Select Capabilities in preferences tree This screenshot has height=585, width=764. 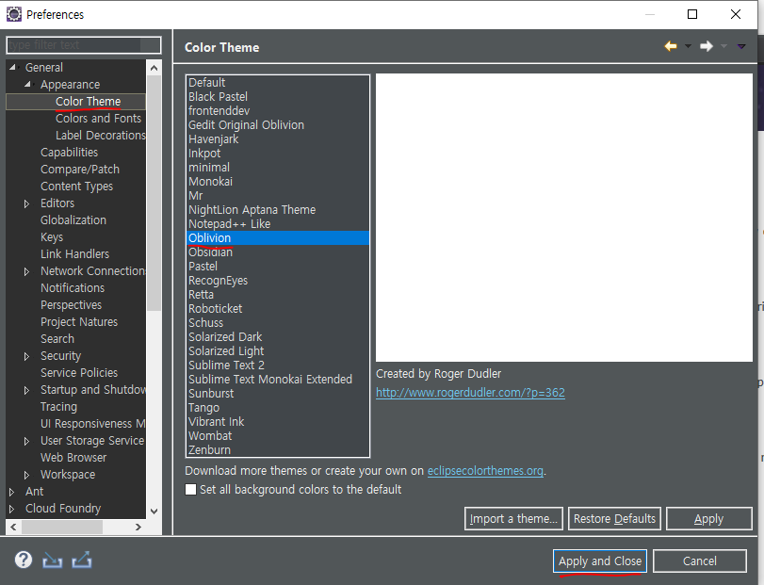[x=69, y=153]
